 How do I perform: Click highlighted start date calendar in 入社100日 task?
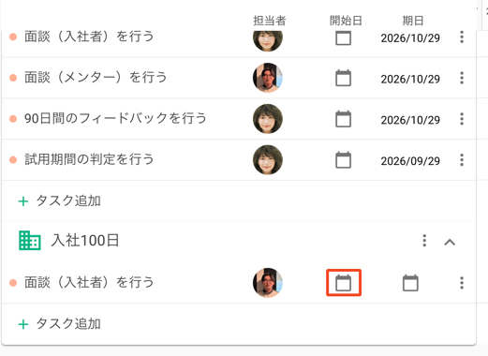point(344,283)
